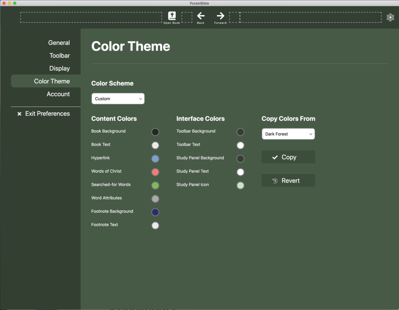Open the Study Panel Icon color swatch

pos(240,186)
